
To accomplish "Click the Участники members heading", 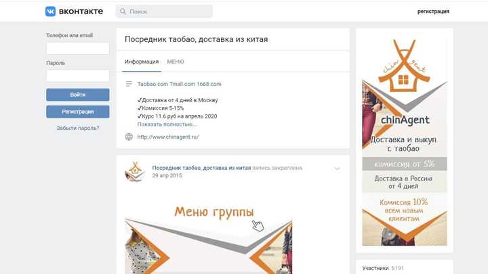I will (x=375, y=268).
